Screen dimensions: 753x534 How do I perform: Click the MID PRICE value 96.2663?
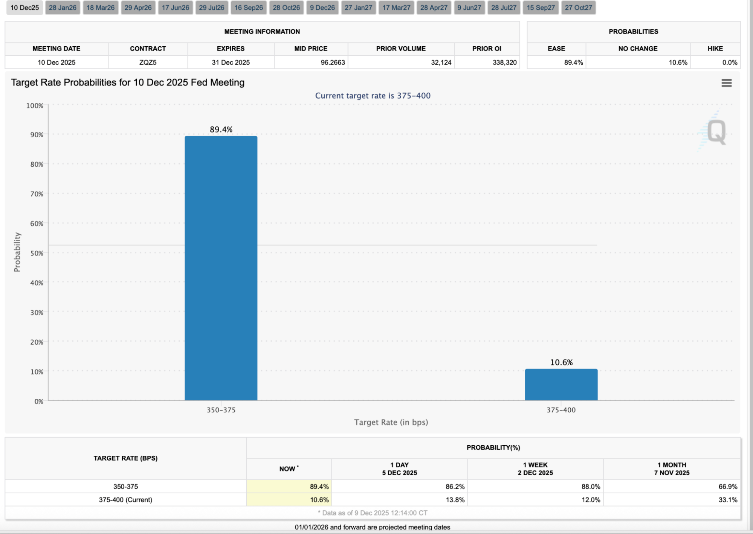[x=332, y=62]
